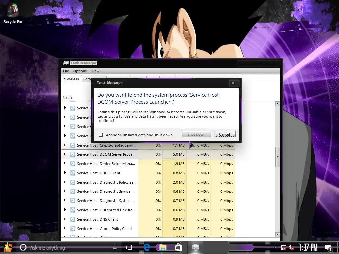Click the process list scrollbar thumb
339x254 pixels.
point(278,156)
